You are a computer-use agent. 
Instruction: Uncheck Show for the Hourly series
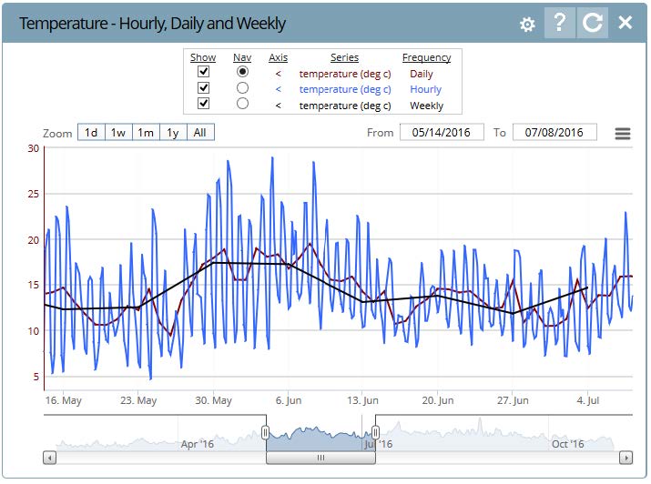(x=204, y=88)
